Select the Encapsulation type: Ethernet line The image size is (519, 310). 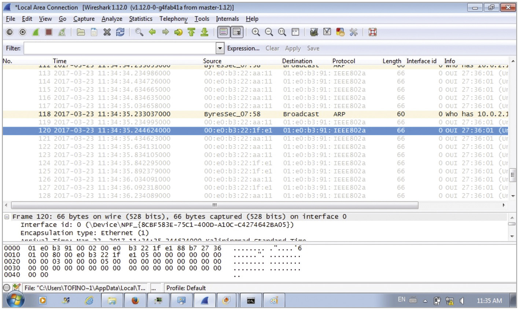pos(85,233)
